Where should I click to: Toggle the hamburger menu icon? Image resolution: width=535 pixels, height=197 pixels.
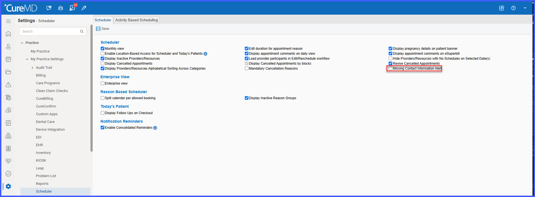8,21
